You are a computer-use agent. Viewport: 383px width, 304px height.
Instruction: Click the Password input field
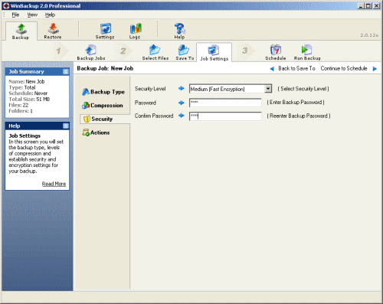coord(225,103)
